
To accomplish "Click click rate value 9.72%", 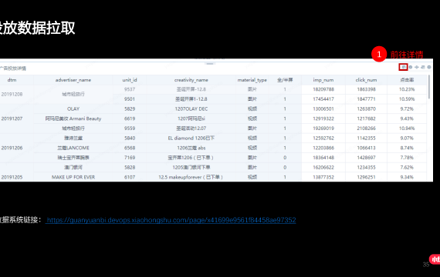I will 407,108.
